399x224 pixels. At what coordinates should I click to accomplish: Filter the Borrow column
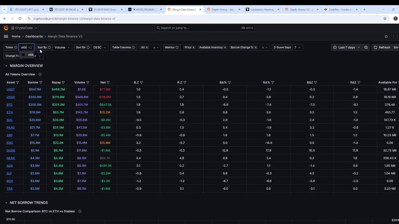pyautogui.click(x=41, y=82)
